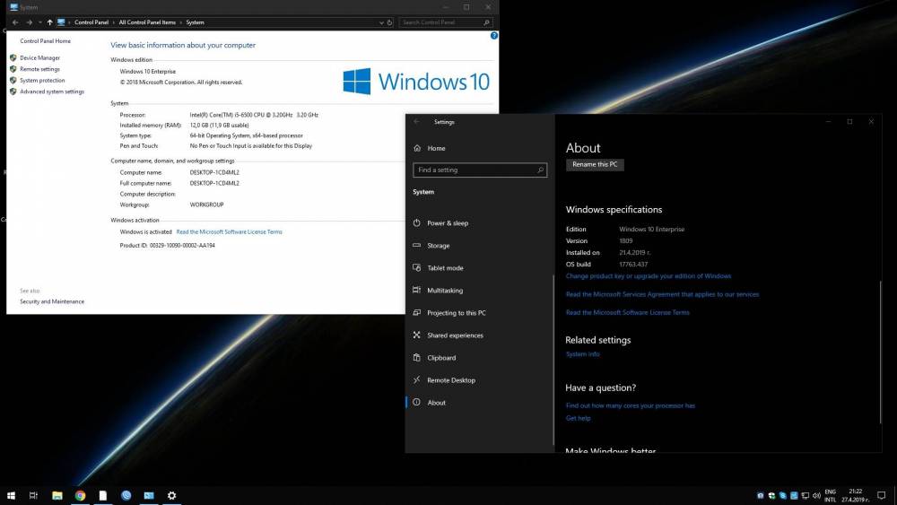Go back in the Settings window

click(x=416, y=122)
